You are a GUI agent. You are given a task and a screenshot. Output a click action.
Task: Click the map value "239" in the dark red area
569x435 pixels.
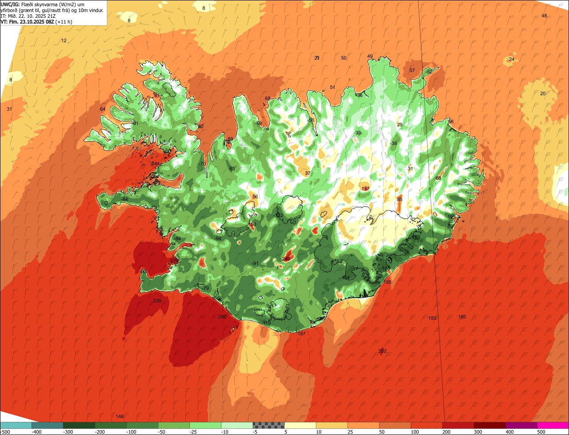tap(157, 301)
